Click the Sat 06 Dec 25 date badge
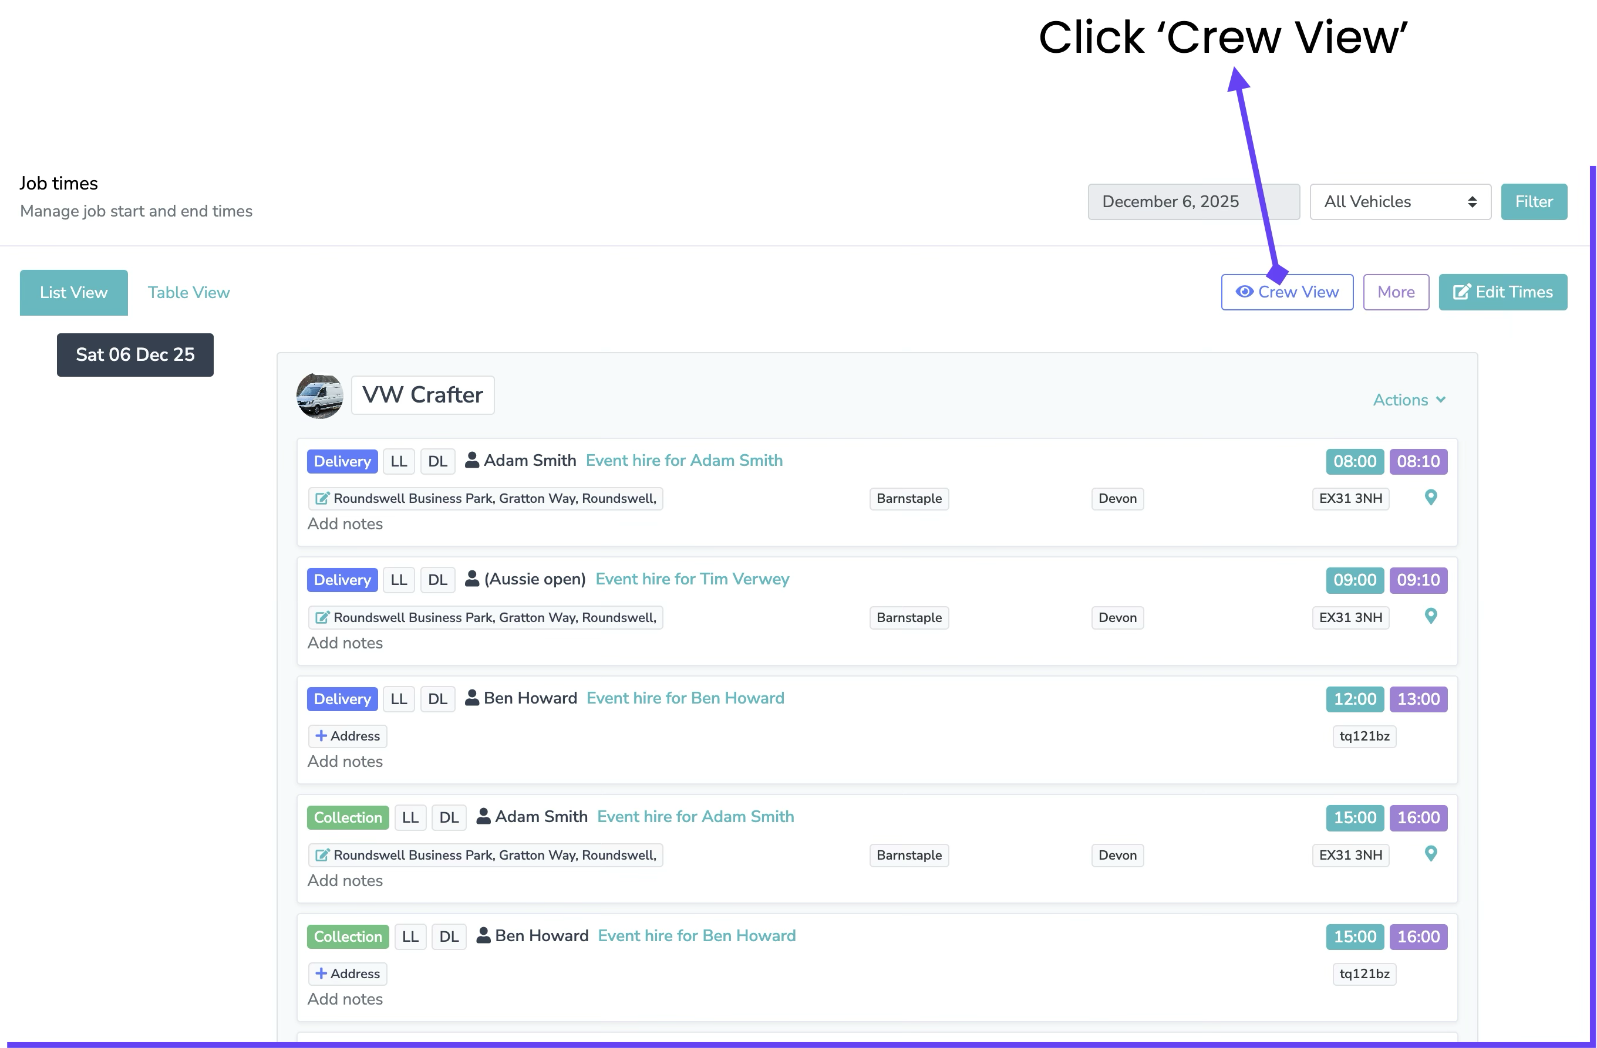This screenshot has width=1597, height=1048. (x=135, y=354)
